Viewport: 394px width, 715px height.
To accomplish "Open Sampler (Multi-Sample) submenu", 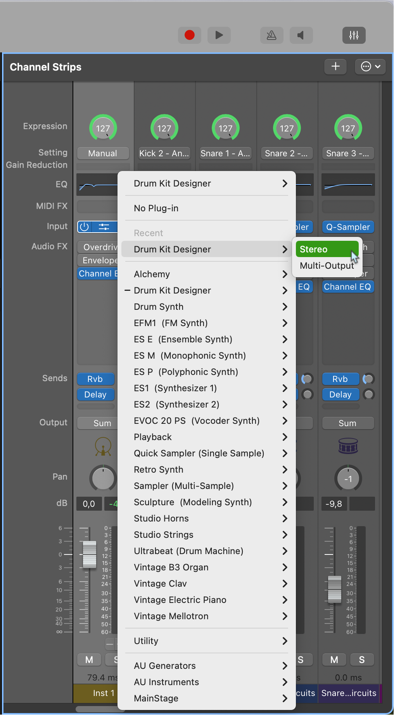I will pyautogui.click(x=207, y=486).
